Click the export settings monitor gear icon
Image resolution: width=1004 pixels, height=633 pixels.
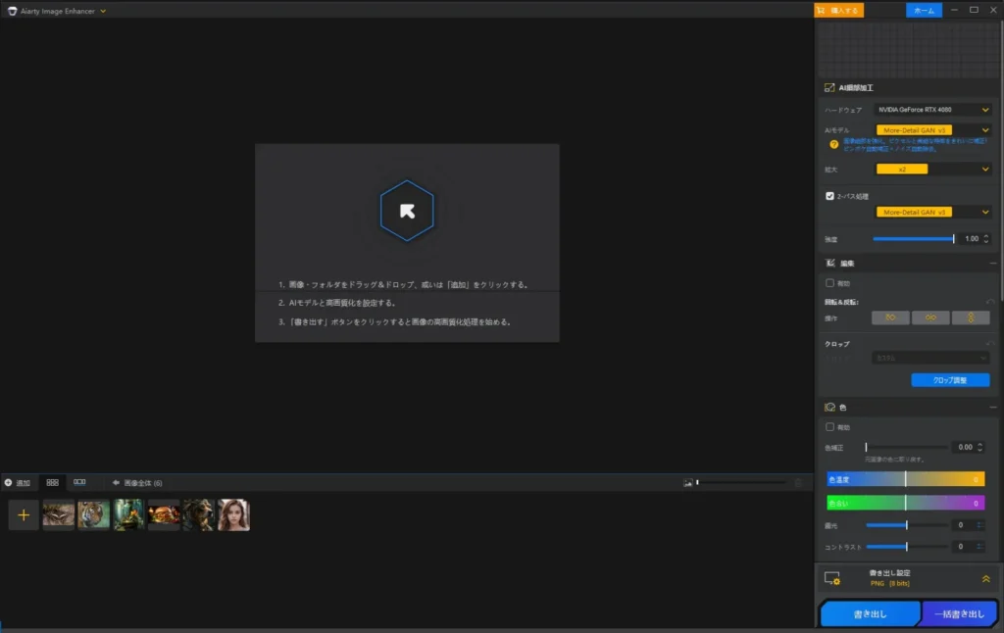point(832,578)
